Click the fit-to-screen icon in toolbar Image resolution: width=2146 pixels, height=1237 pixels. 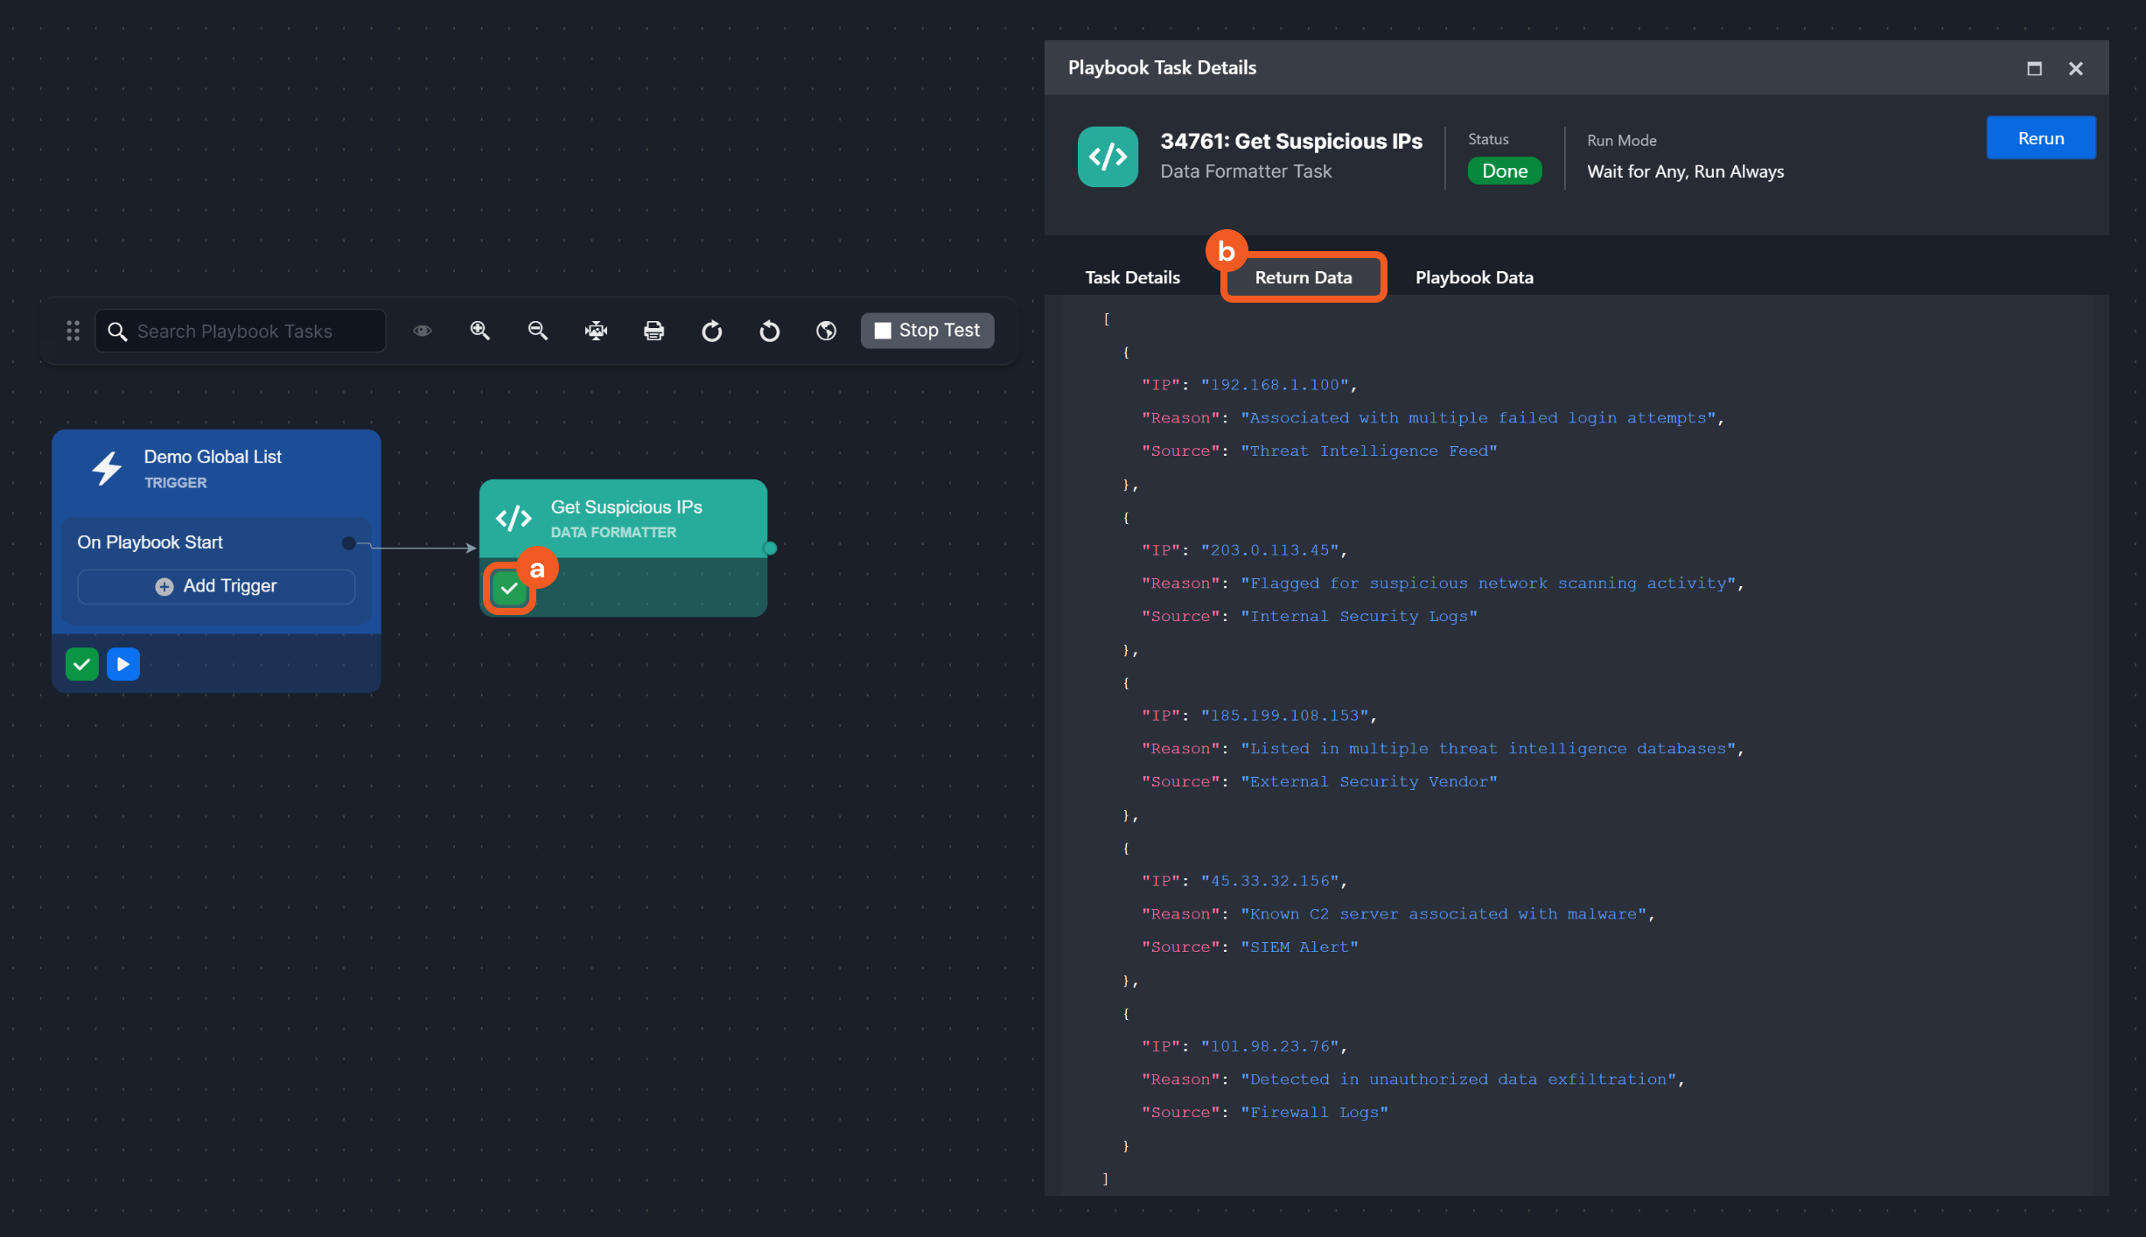(x=596, y=331)
